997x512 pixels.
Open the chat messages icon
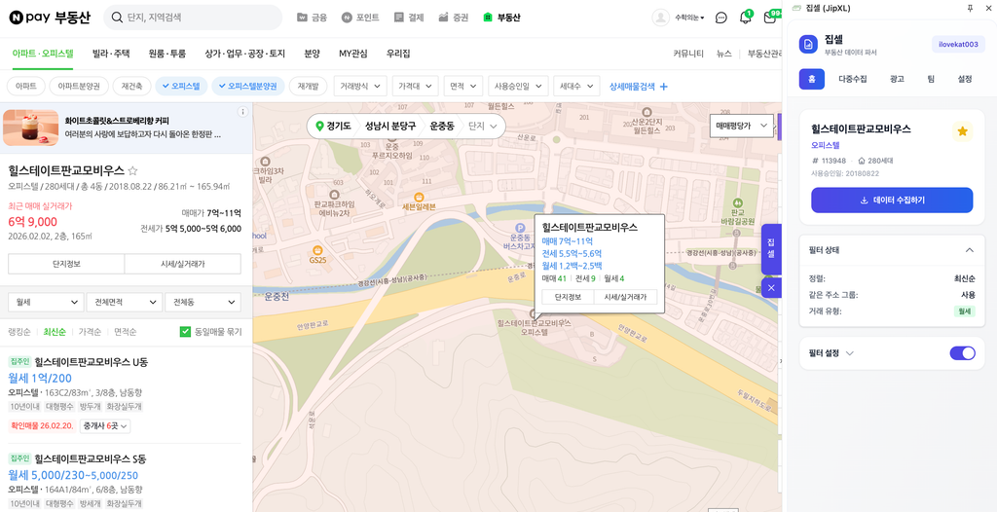click(721, 18)
